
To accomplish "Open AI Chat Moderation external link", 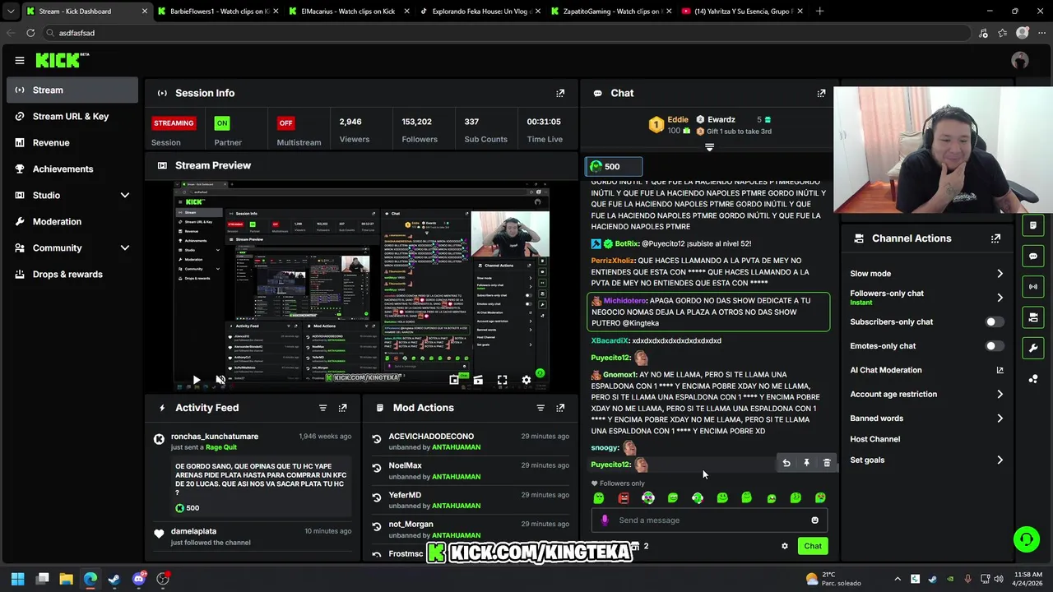I will (1000, 370).
